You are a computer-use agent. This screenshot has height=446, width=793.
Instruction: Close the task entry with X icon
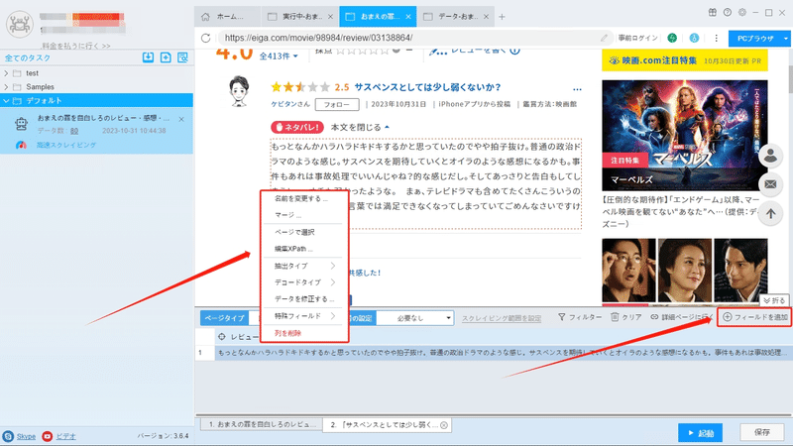[x=181, y=119]
